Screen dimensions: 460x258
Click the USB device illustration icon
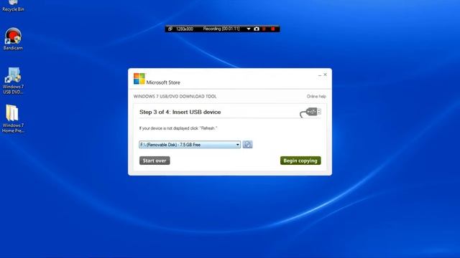click(310, 113)
